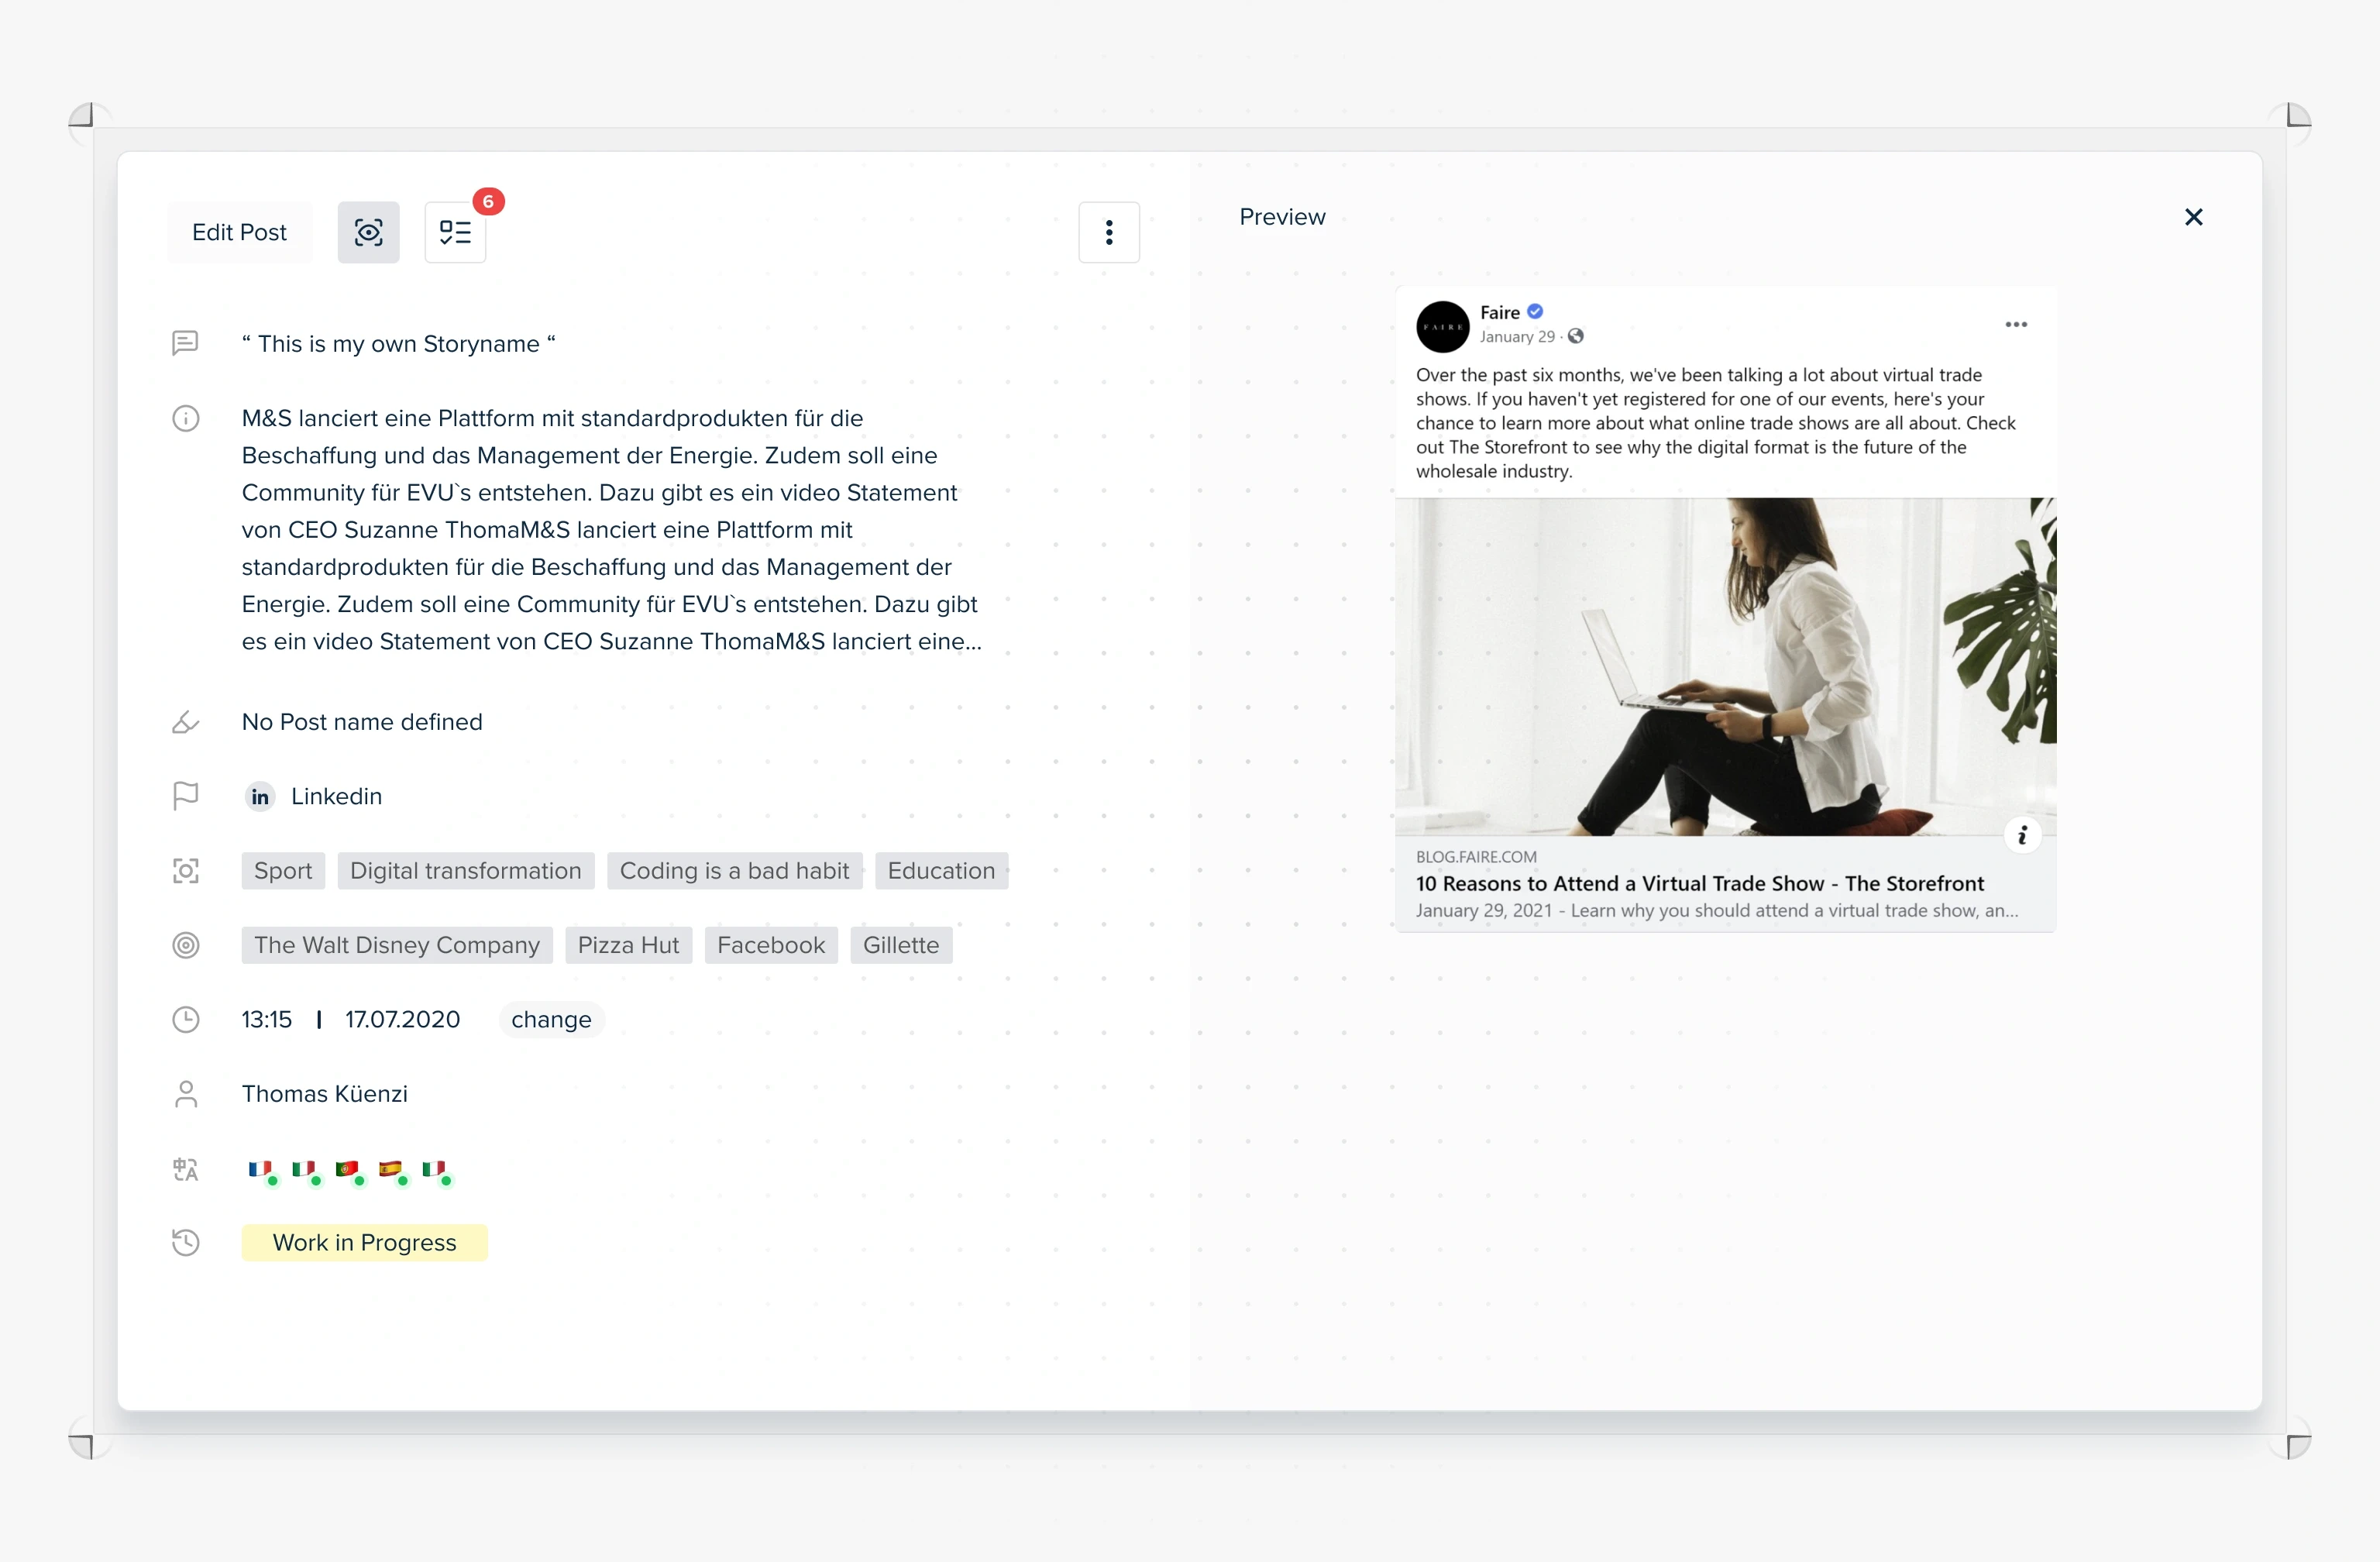The height and width of the screenshot is (1562, 2380).
Task: Click the close button on Preview panel
Action: pyautogui.click(x=2192, y=218)
